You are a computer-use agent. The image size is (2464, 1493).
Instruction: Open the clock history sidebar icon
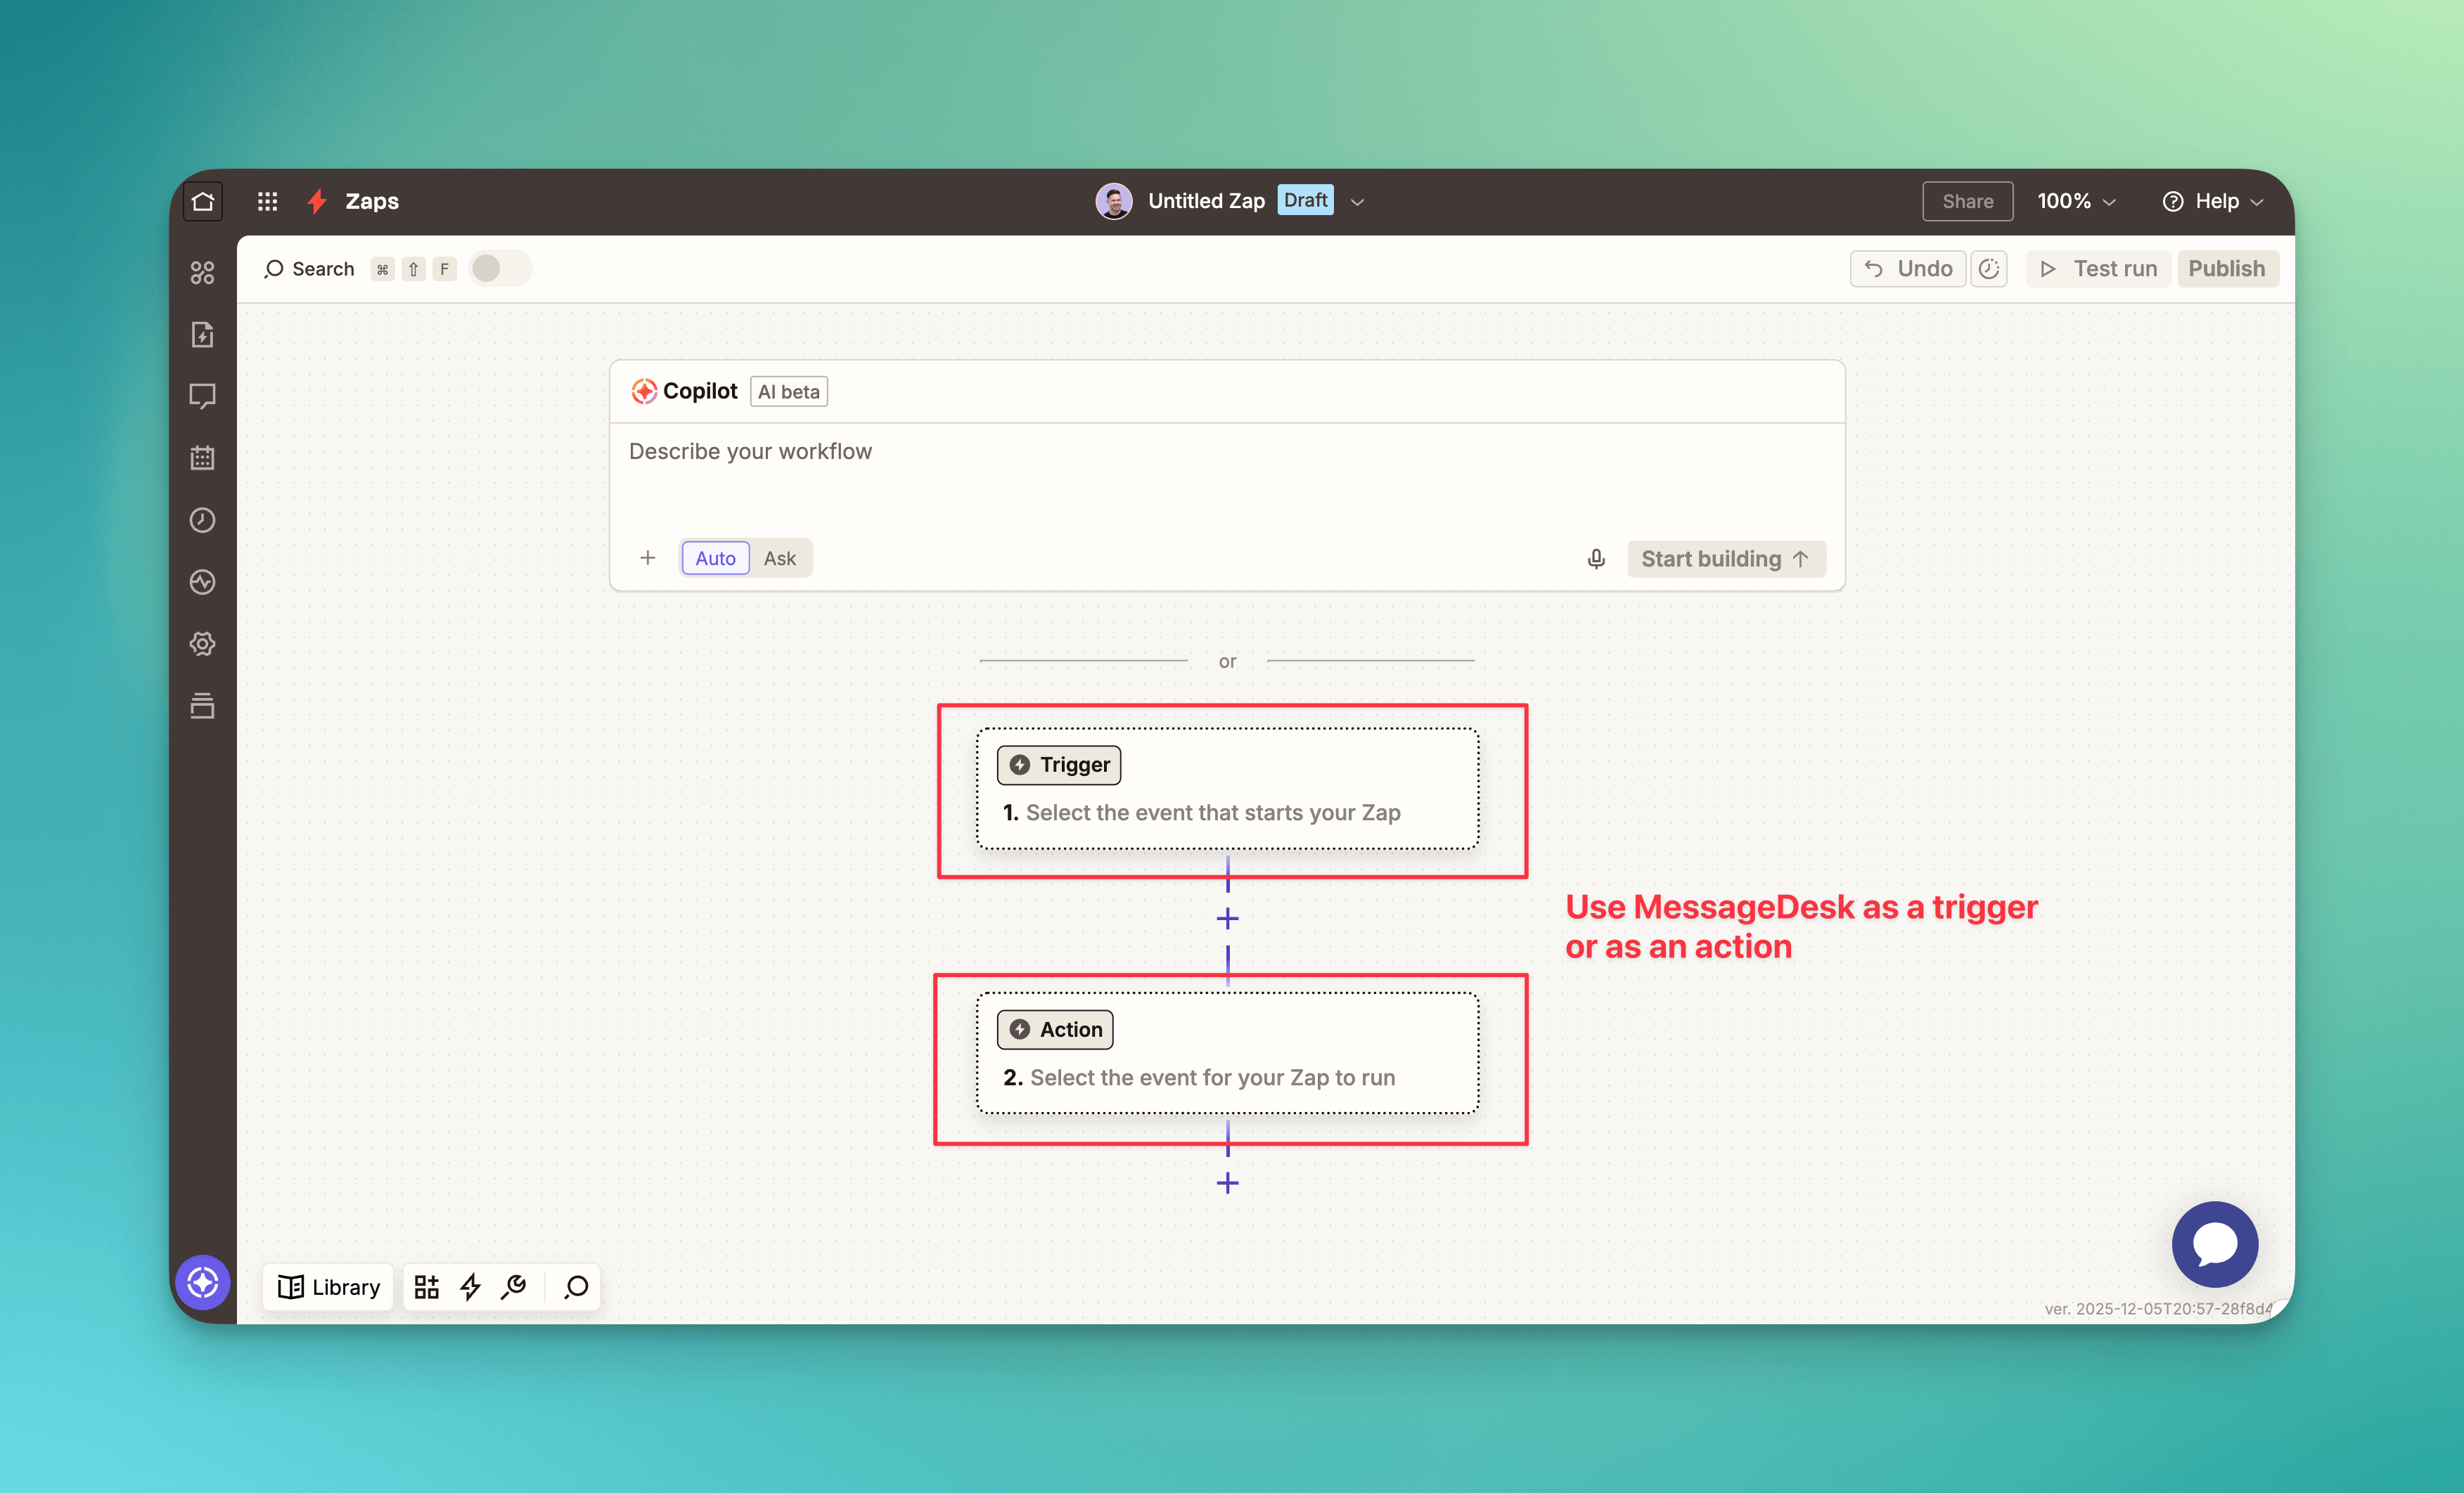[x=203, y=519]
